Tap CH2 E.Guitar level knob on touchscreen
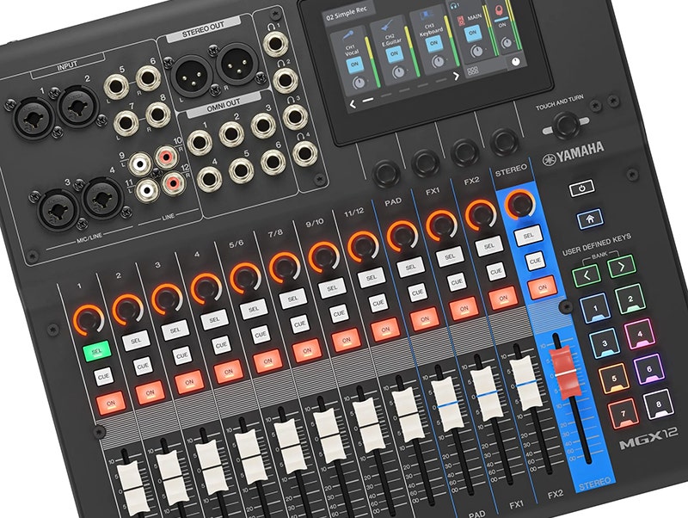Screen dimensions: 688x518 398,71
